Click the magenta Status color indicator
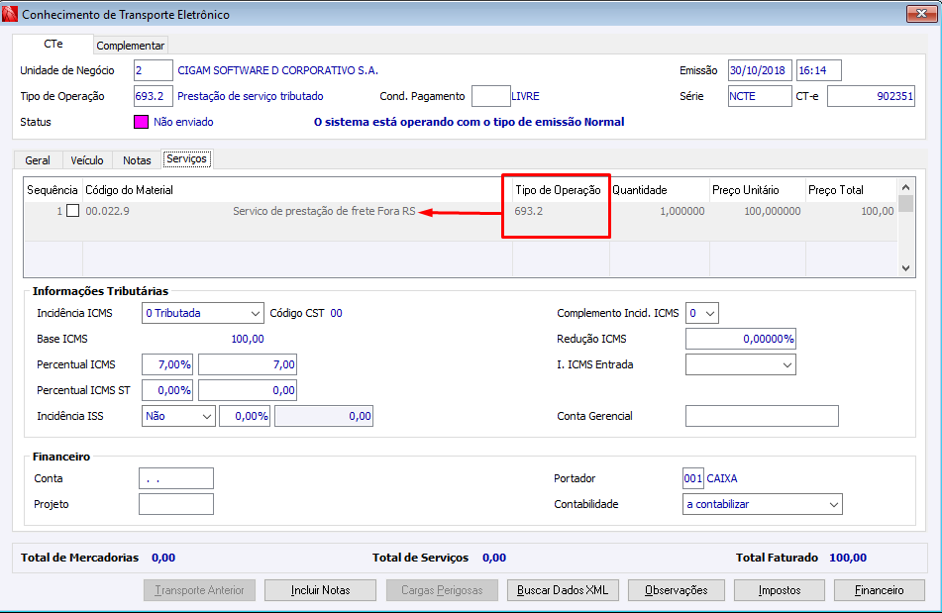Screen dimensions: 942x613 141,122
